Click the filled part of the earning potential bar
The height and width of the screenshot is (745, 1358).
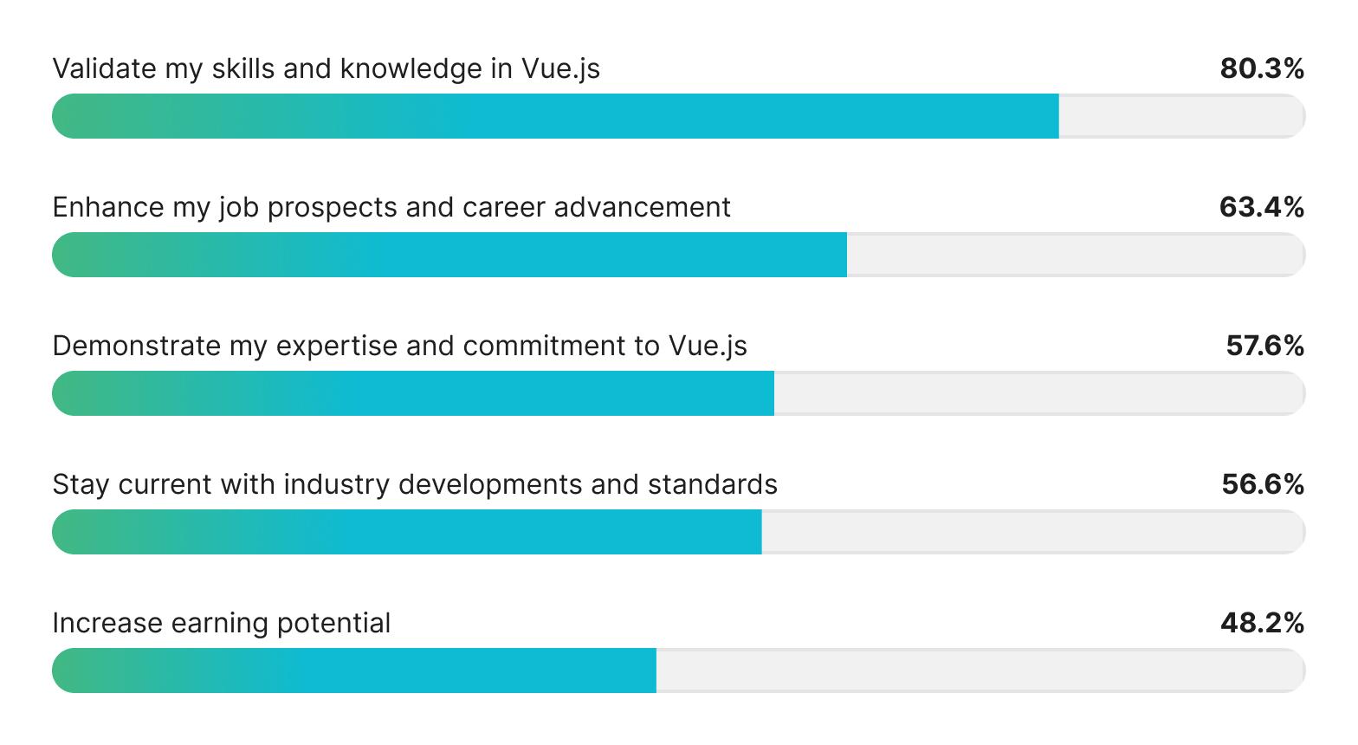(x=354, y=670)
